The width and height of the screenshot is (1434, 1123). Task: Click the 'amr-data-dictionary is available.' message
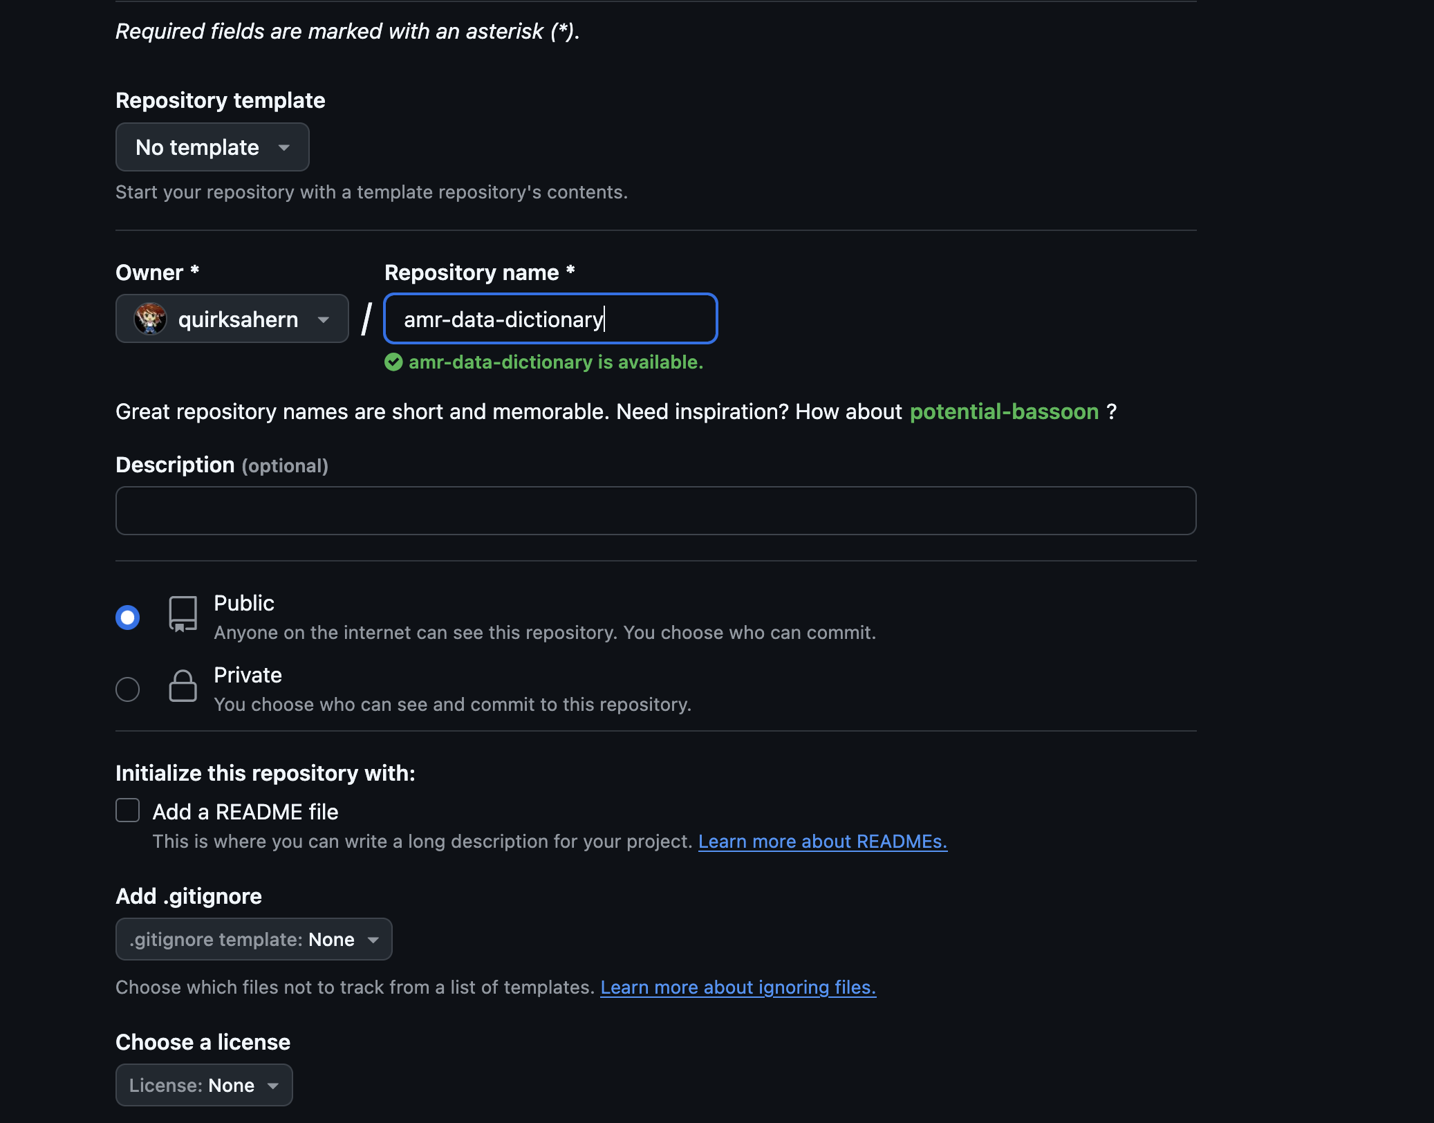tap(556, 362)
